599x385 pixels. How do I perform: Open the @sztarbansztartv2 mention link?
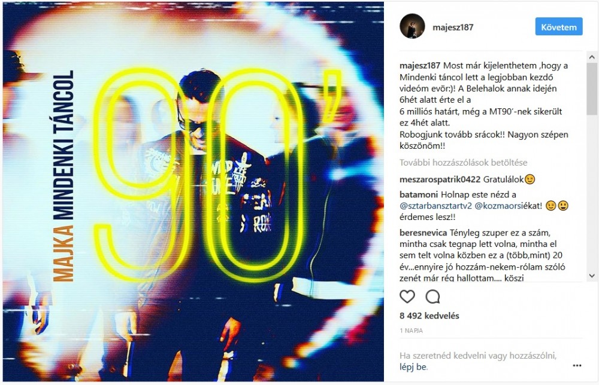click(435, 206)
